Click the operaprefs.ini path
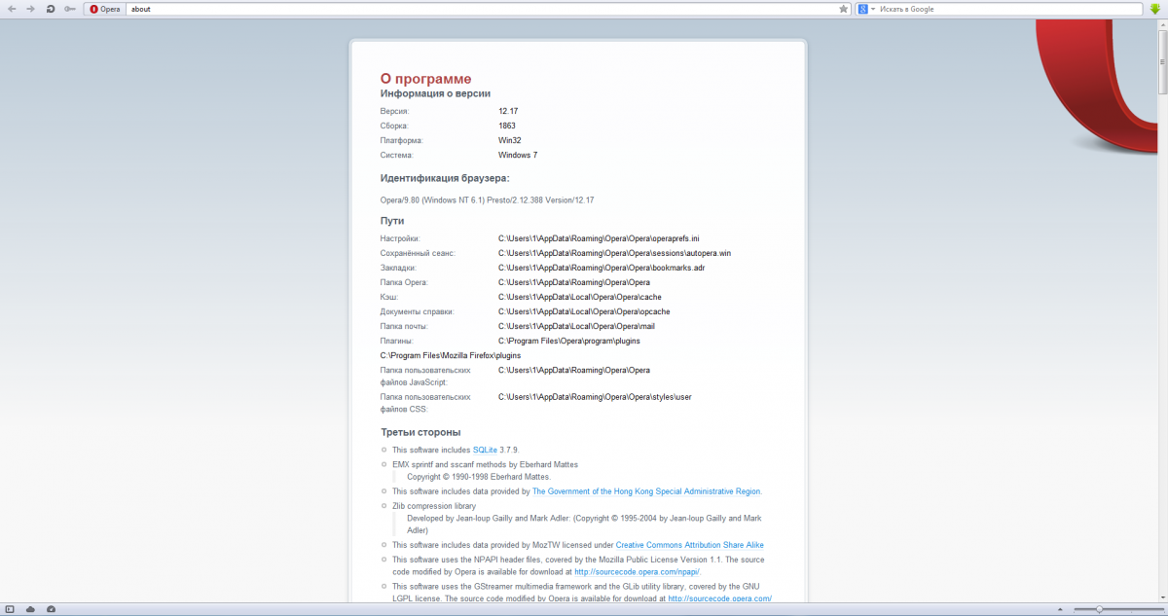This screenshot has height=616, width=1168. click(x=599, y=238)
